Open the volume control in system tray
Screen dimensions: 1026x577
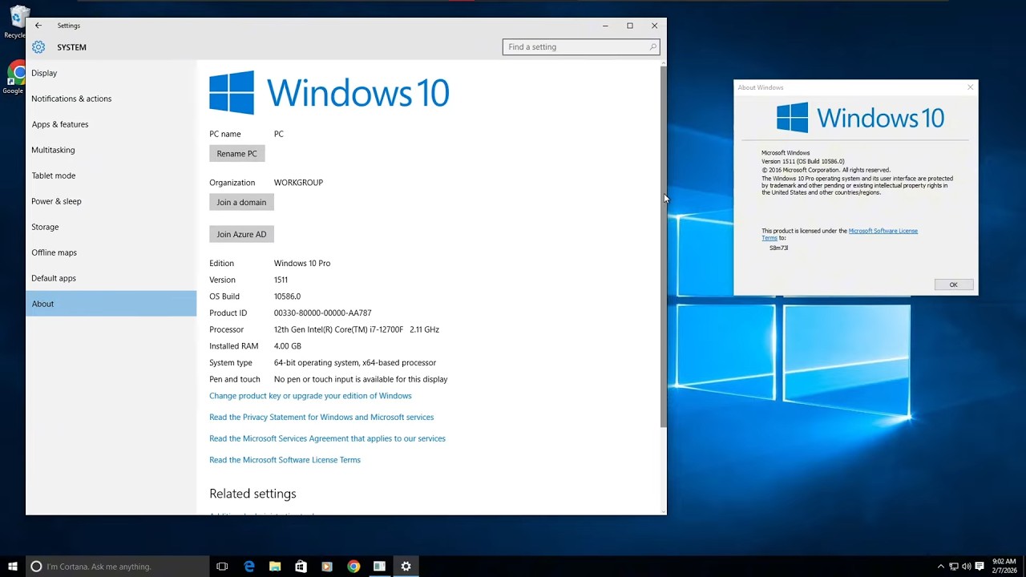pos(967,567)
